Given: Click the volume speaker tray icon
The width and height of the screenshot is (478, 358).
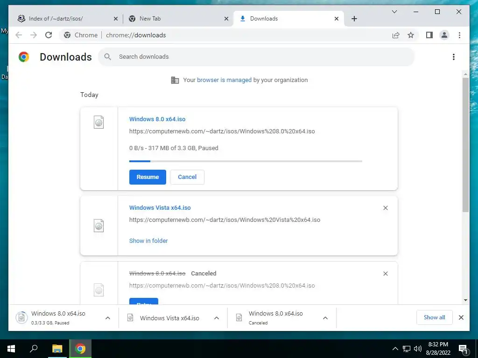Looking at the screenshot, I should [x=418, y=349].
